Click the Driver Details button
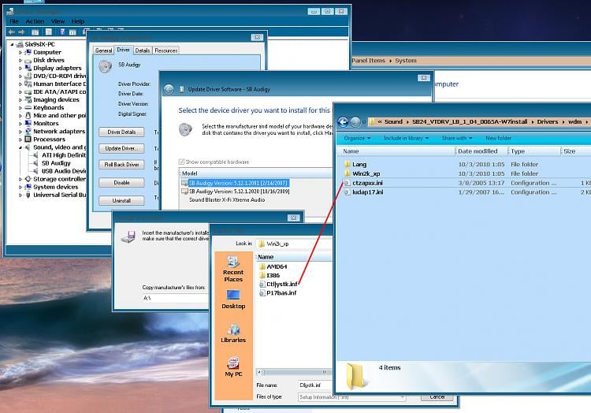Image resolution: width=591 pixels, height=413 pixels. 121,132
